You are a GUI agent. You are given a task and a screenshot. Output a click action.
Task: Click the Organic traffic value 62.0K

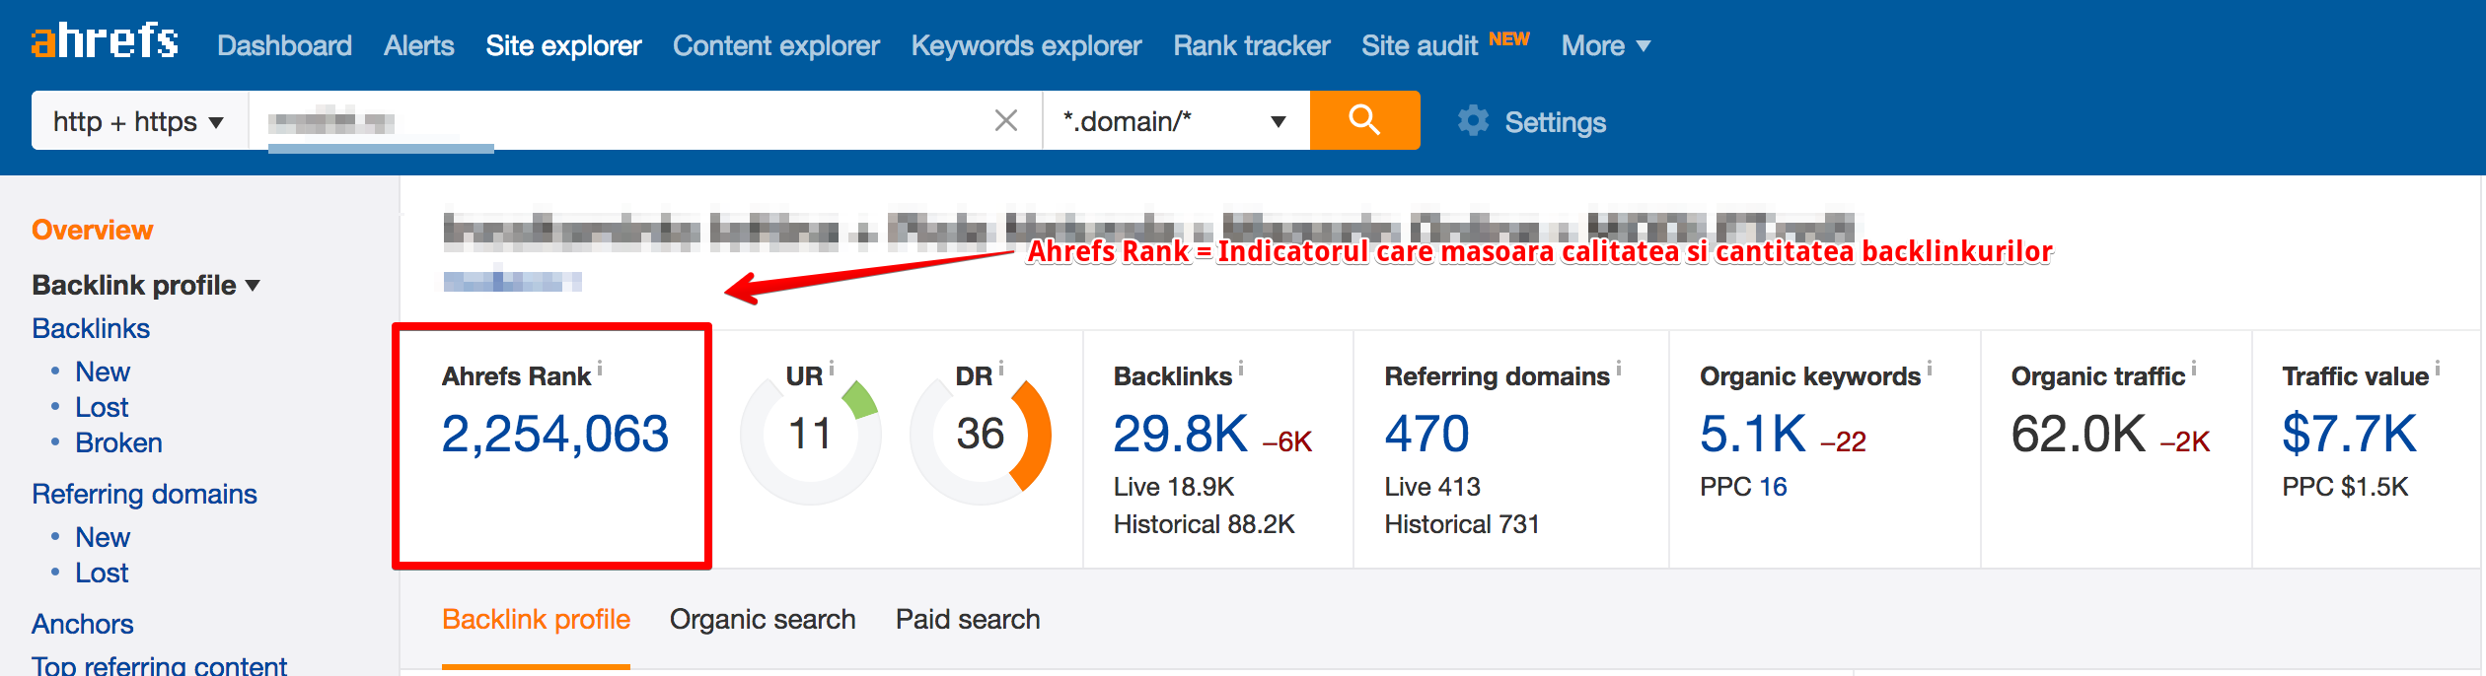2079,434
